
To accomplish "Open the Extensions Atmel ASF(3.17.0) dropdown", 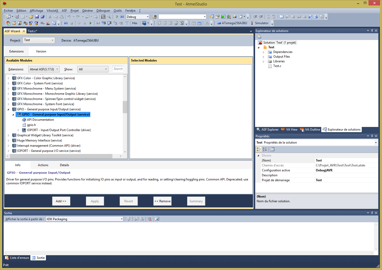I will [44, 69].
